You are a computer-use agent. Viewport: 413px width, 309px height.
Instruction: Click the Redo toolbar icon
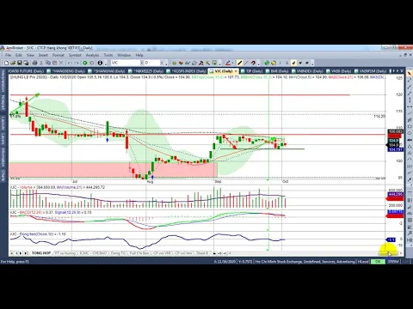point(77,63)
